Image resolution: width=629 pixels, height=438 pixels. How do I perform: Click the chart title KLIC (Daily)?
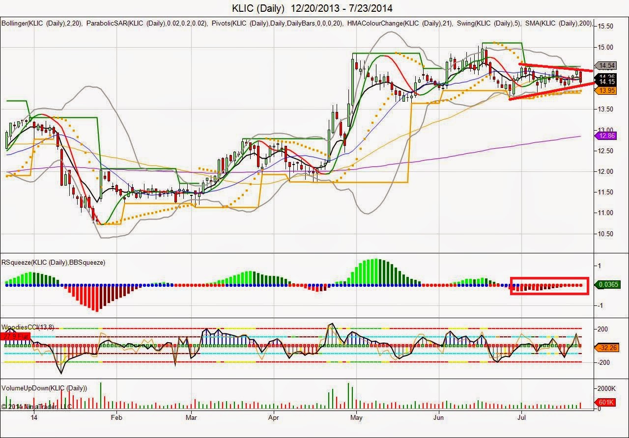click(x=258, y=8)
